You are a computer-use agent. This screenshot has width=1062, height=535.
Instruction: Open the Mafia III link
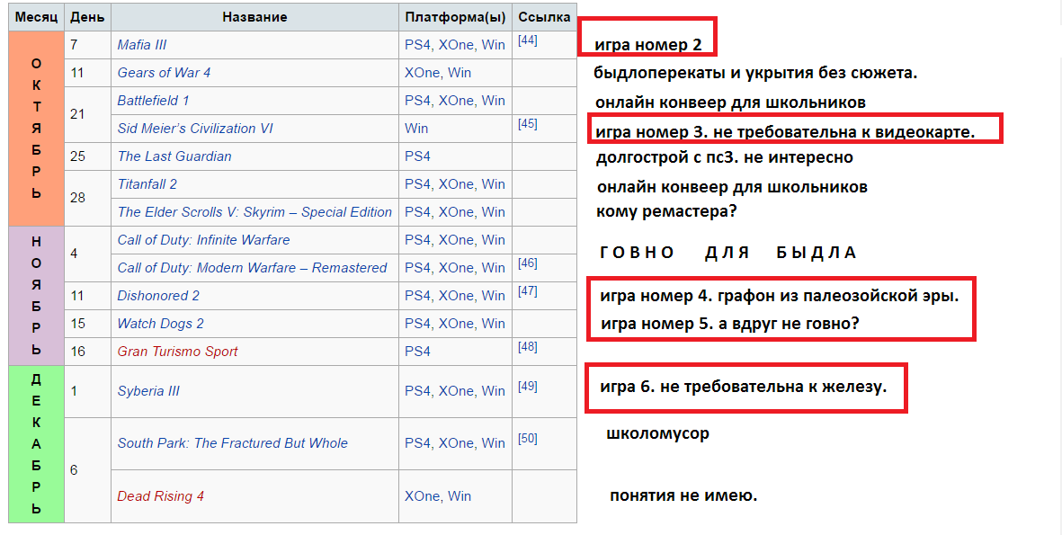(x=141, y=45)
